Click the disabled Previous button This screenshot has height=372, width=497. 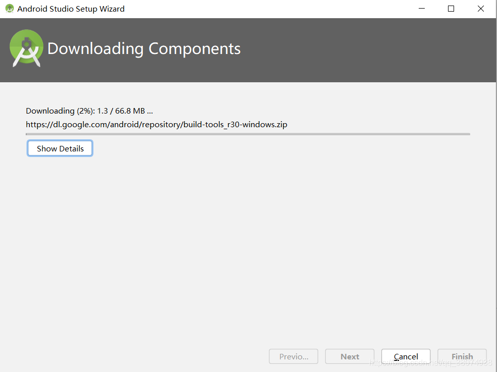click(x=293, y=356)
